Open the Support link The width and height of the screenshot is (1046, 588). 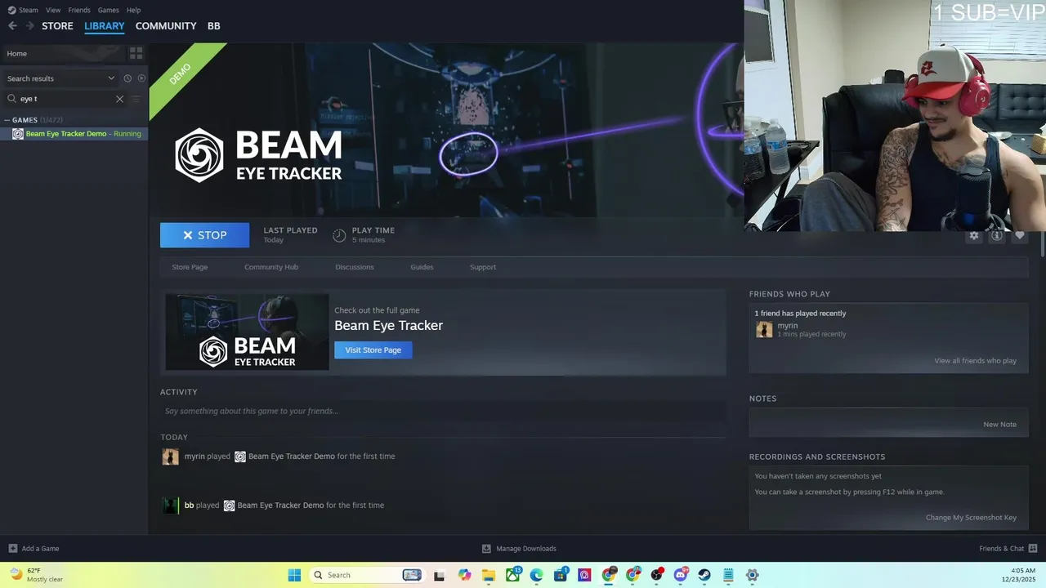point(483,267)
